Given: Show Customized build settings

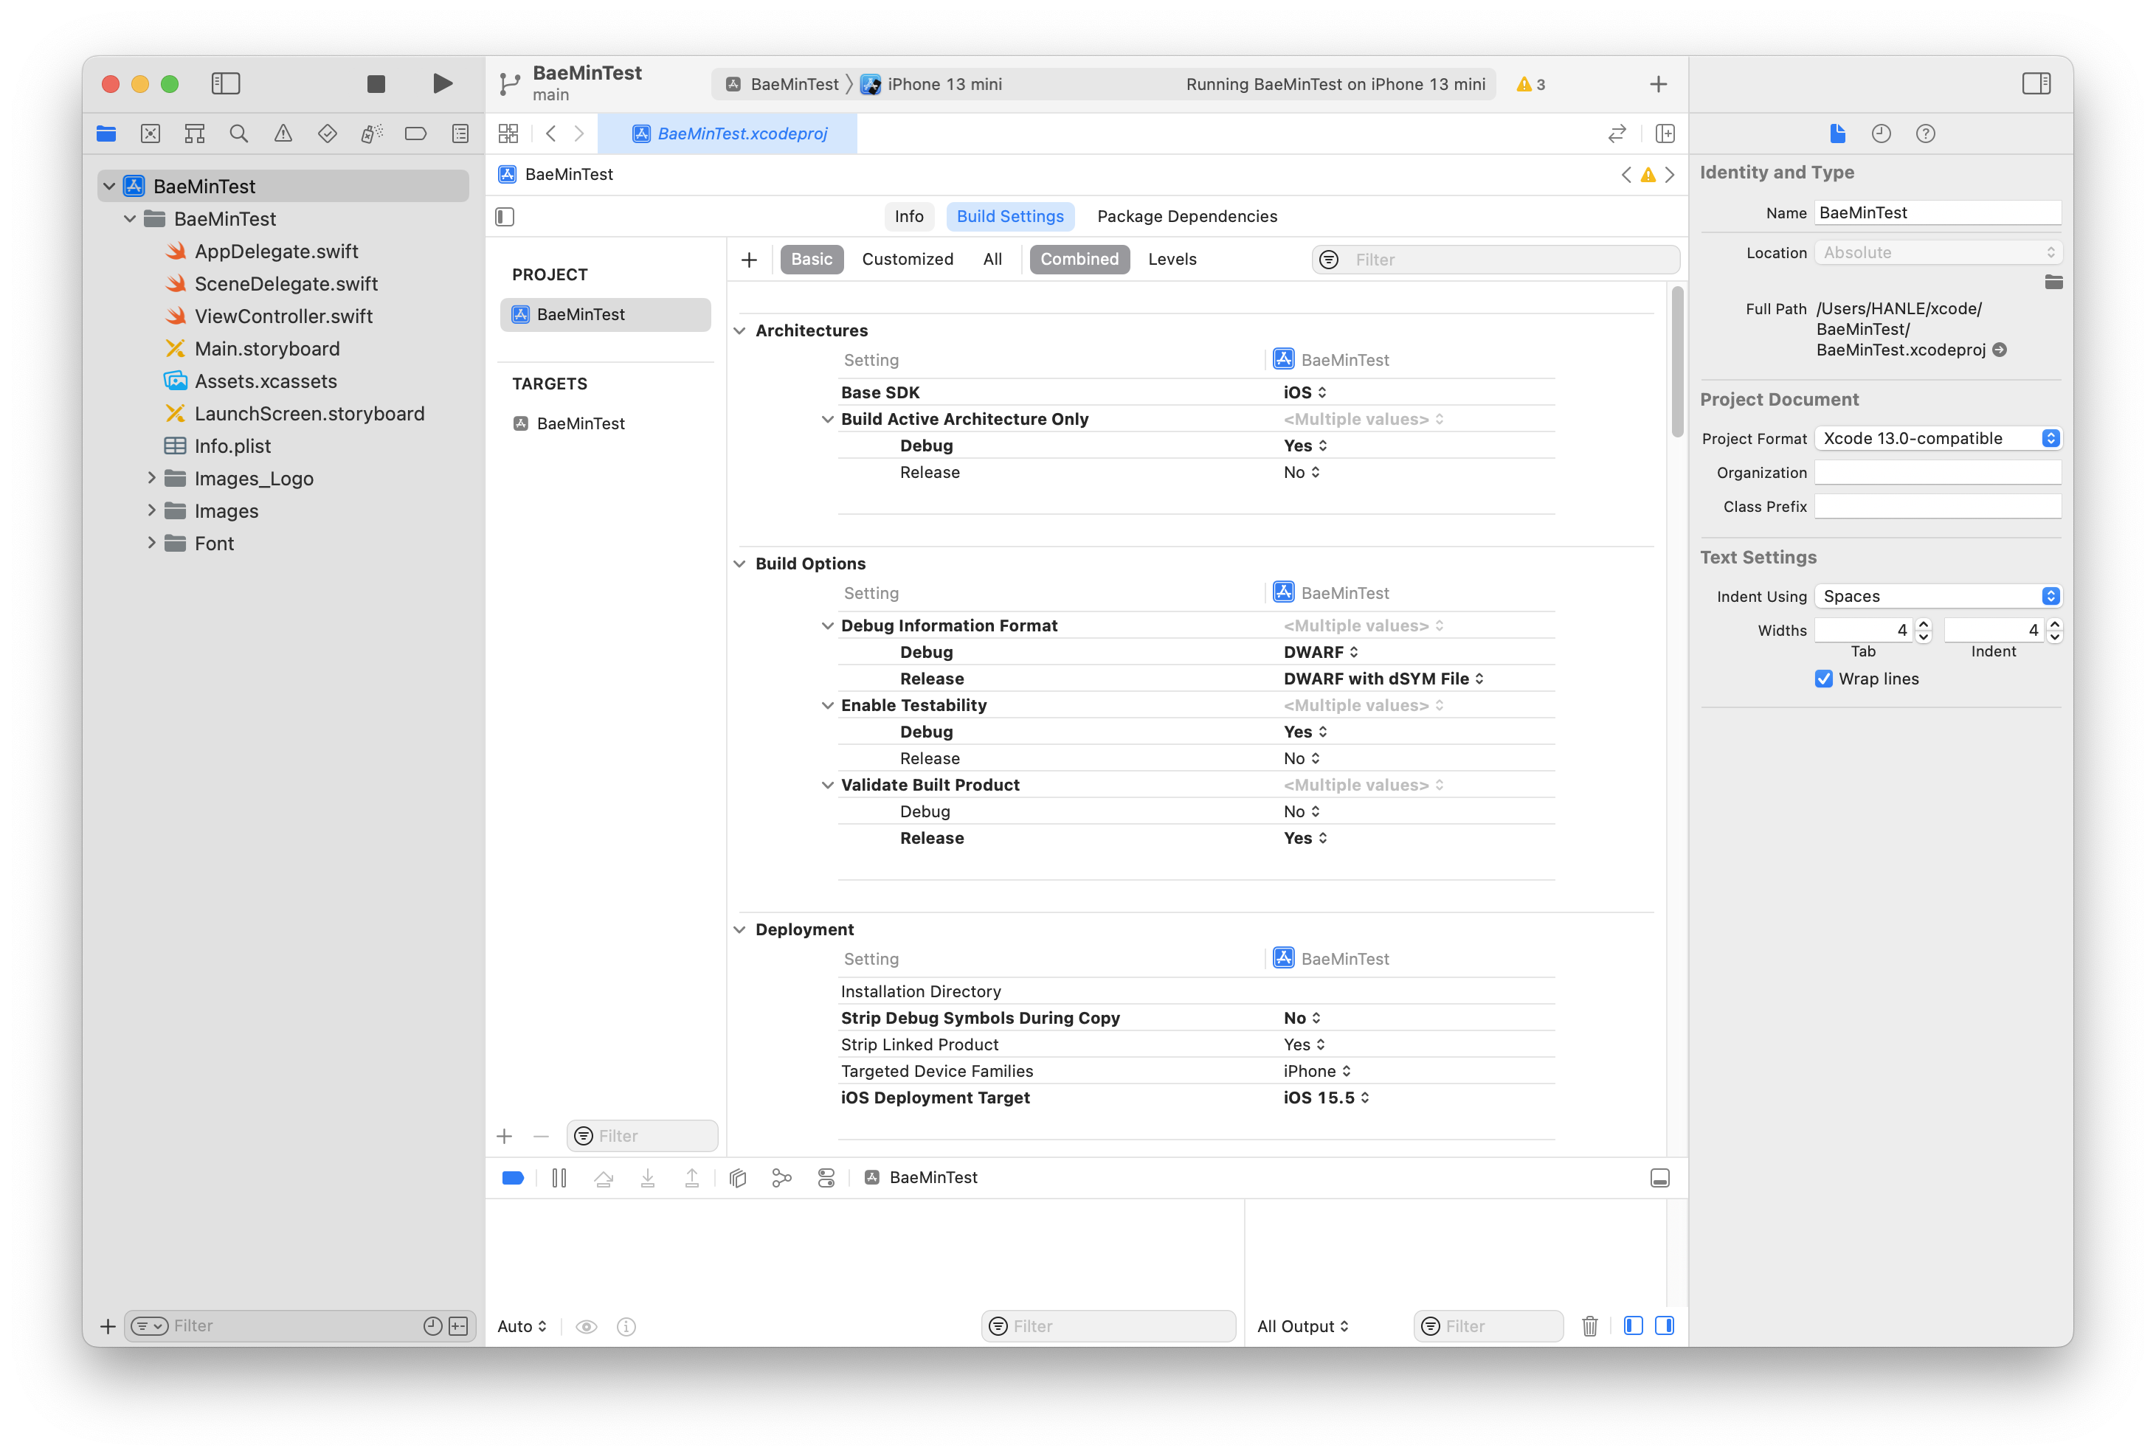Looking at the screenshot, I should 906,260.
